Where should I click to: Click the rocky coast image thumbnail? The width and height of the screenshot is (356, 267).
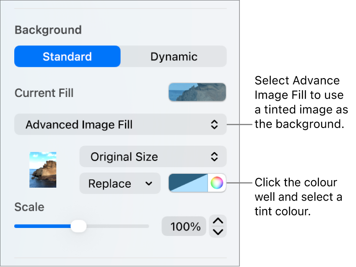(43, 170)
